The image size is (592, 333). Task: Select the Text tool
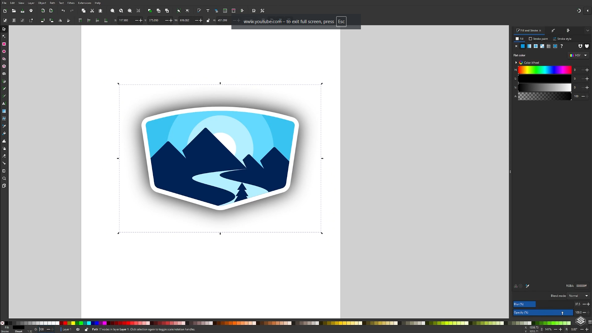4,104
